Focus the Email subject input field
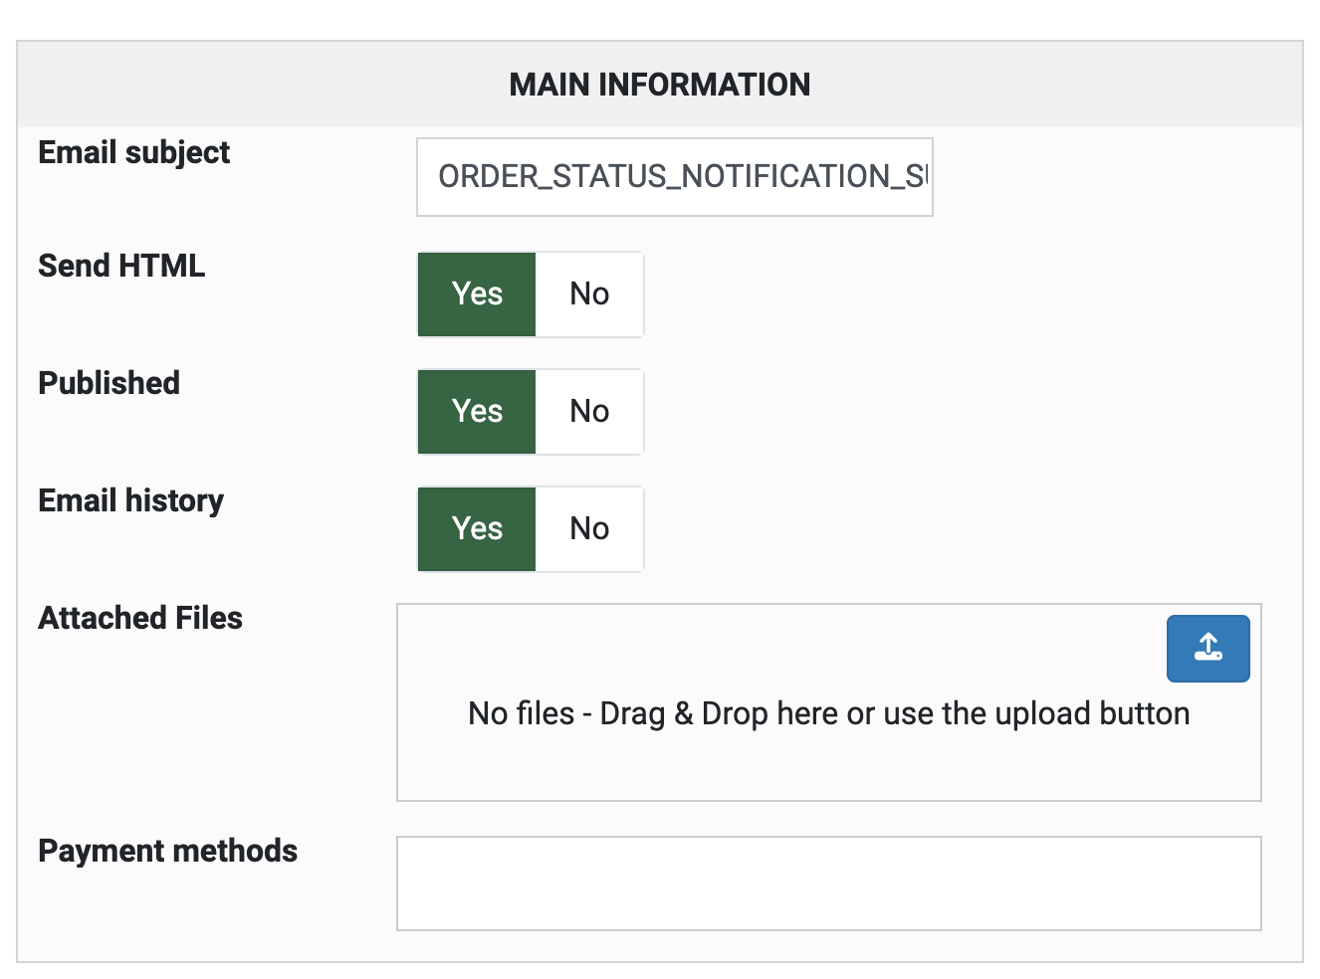1320x979 pixels. 675,177
